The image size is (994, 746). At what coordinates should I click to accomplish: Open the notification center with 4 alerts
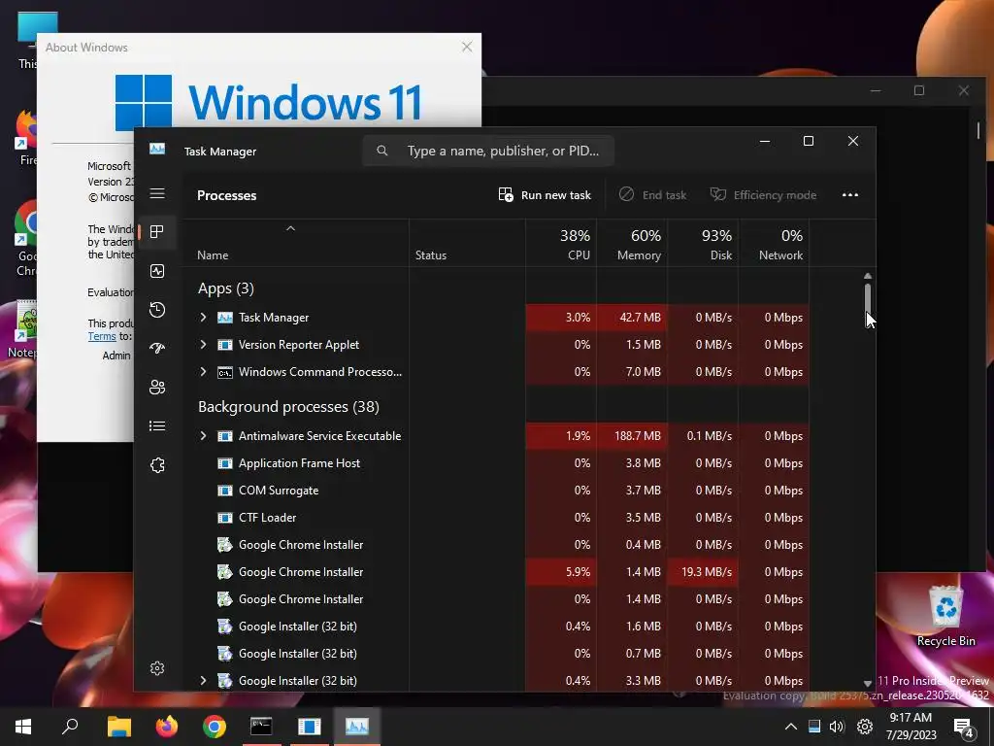click(x=964, y=728)
